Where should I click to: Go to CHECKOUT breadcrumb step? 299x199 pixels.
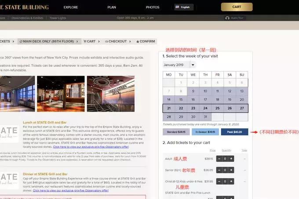tap(118, 41)
